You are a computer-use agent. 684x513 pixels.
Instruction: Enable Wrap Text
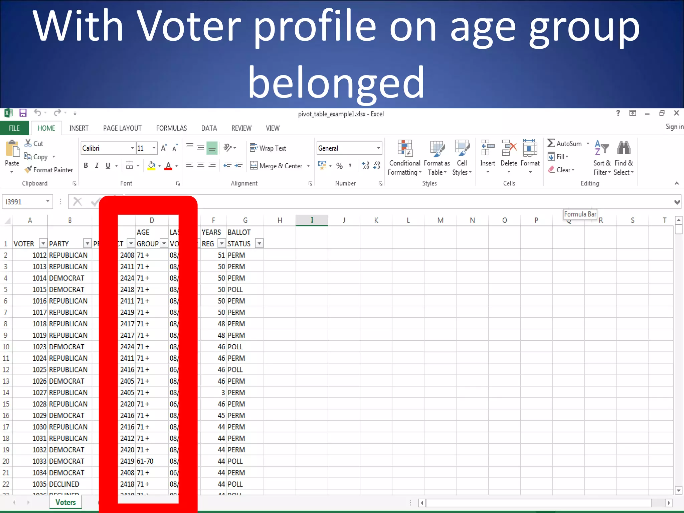coord(268,148)
